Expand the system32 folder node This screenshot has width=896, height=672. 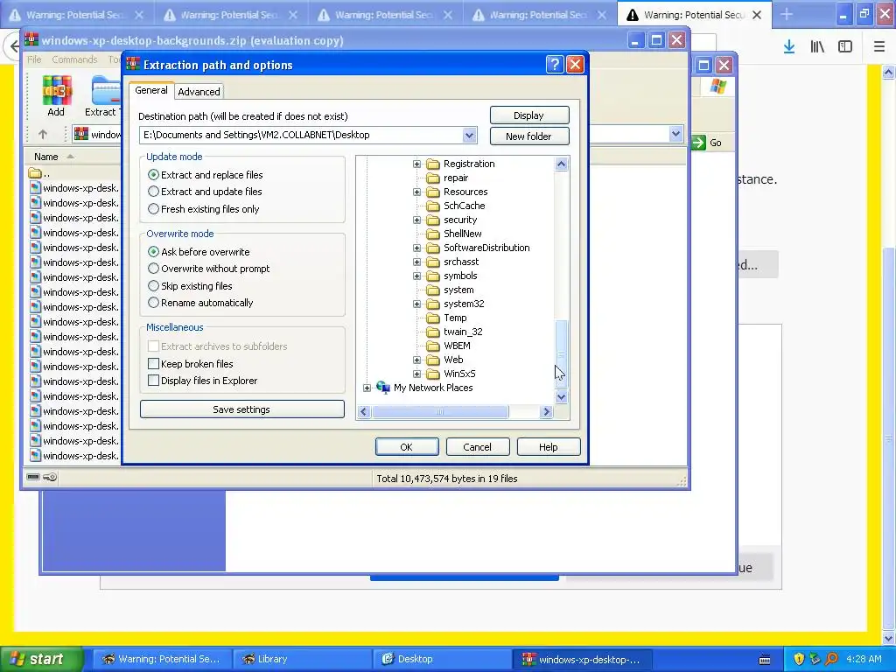(x=417, y=304)
